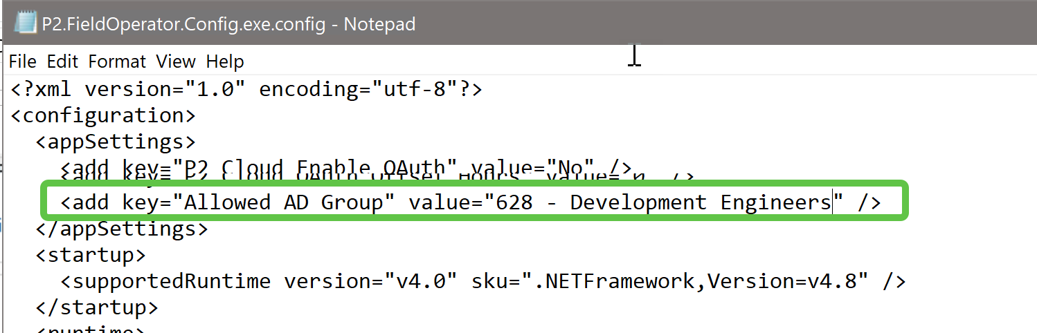Open the Help menu
The height and width of the screenshot is (333, 1037).
coord(225,61)
